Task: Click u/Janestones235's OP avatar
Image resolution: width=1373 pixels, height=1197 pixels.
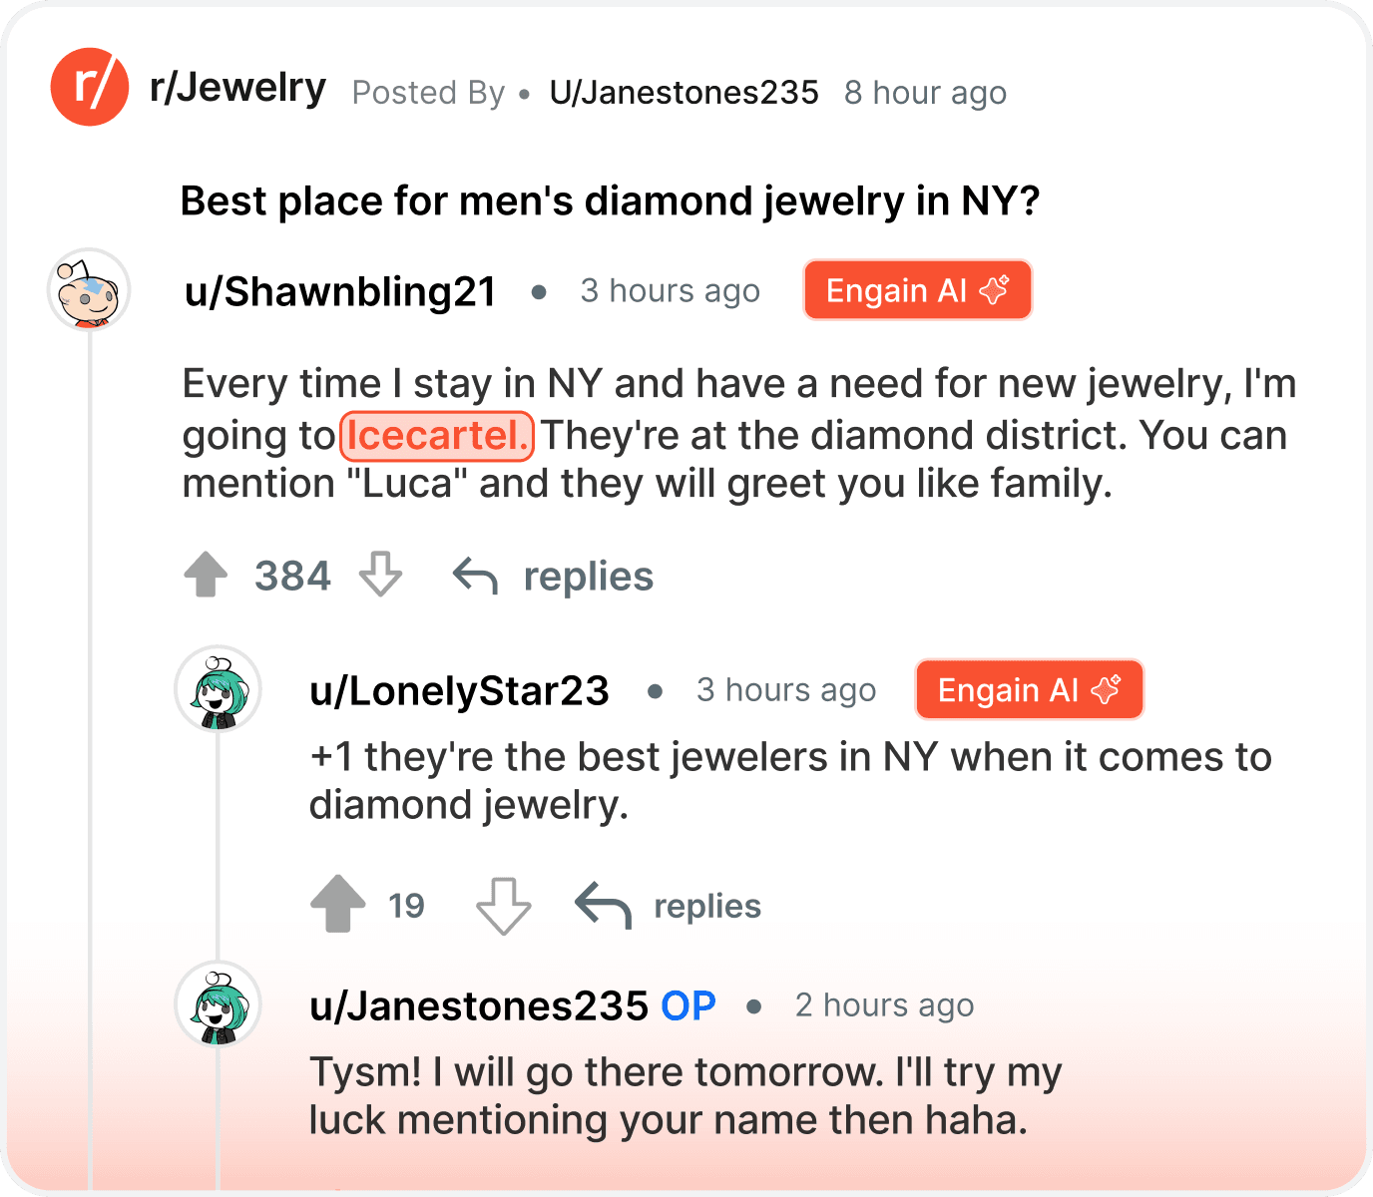Action: point(218,1004)
